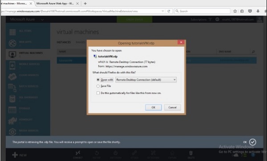The image size is (267, 161).
Task: Click the Detach disk icon
Action: click(x=153, y=153)
